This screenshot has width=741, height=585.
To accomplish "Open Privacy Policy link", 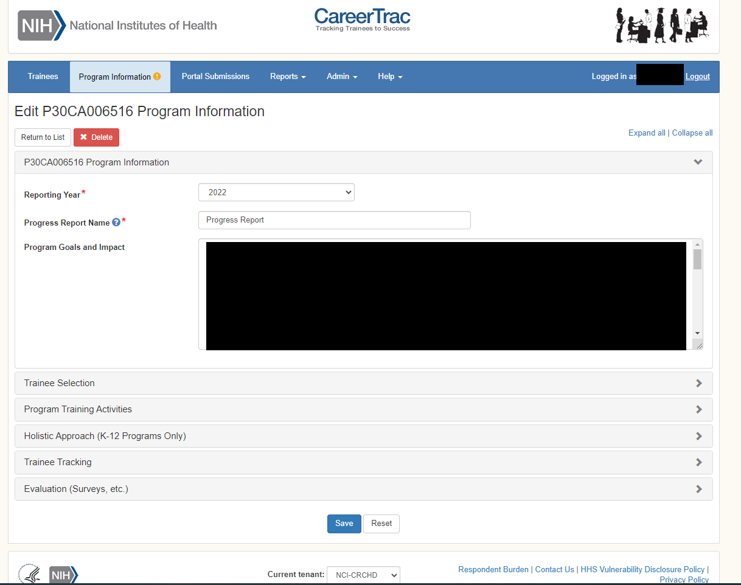I will point(684,580).
